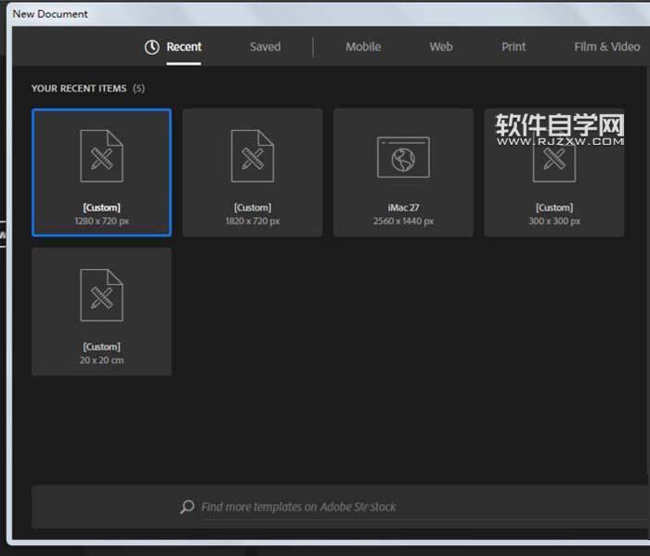Switch to the Recent tab

[184, 46]
